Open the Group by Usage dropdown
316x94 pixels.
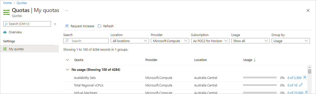pos(291,41)
